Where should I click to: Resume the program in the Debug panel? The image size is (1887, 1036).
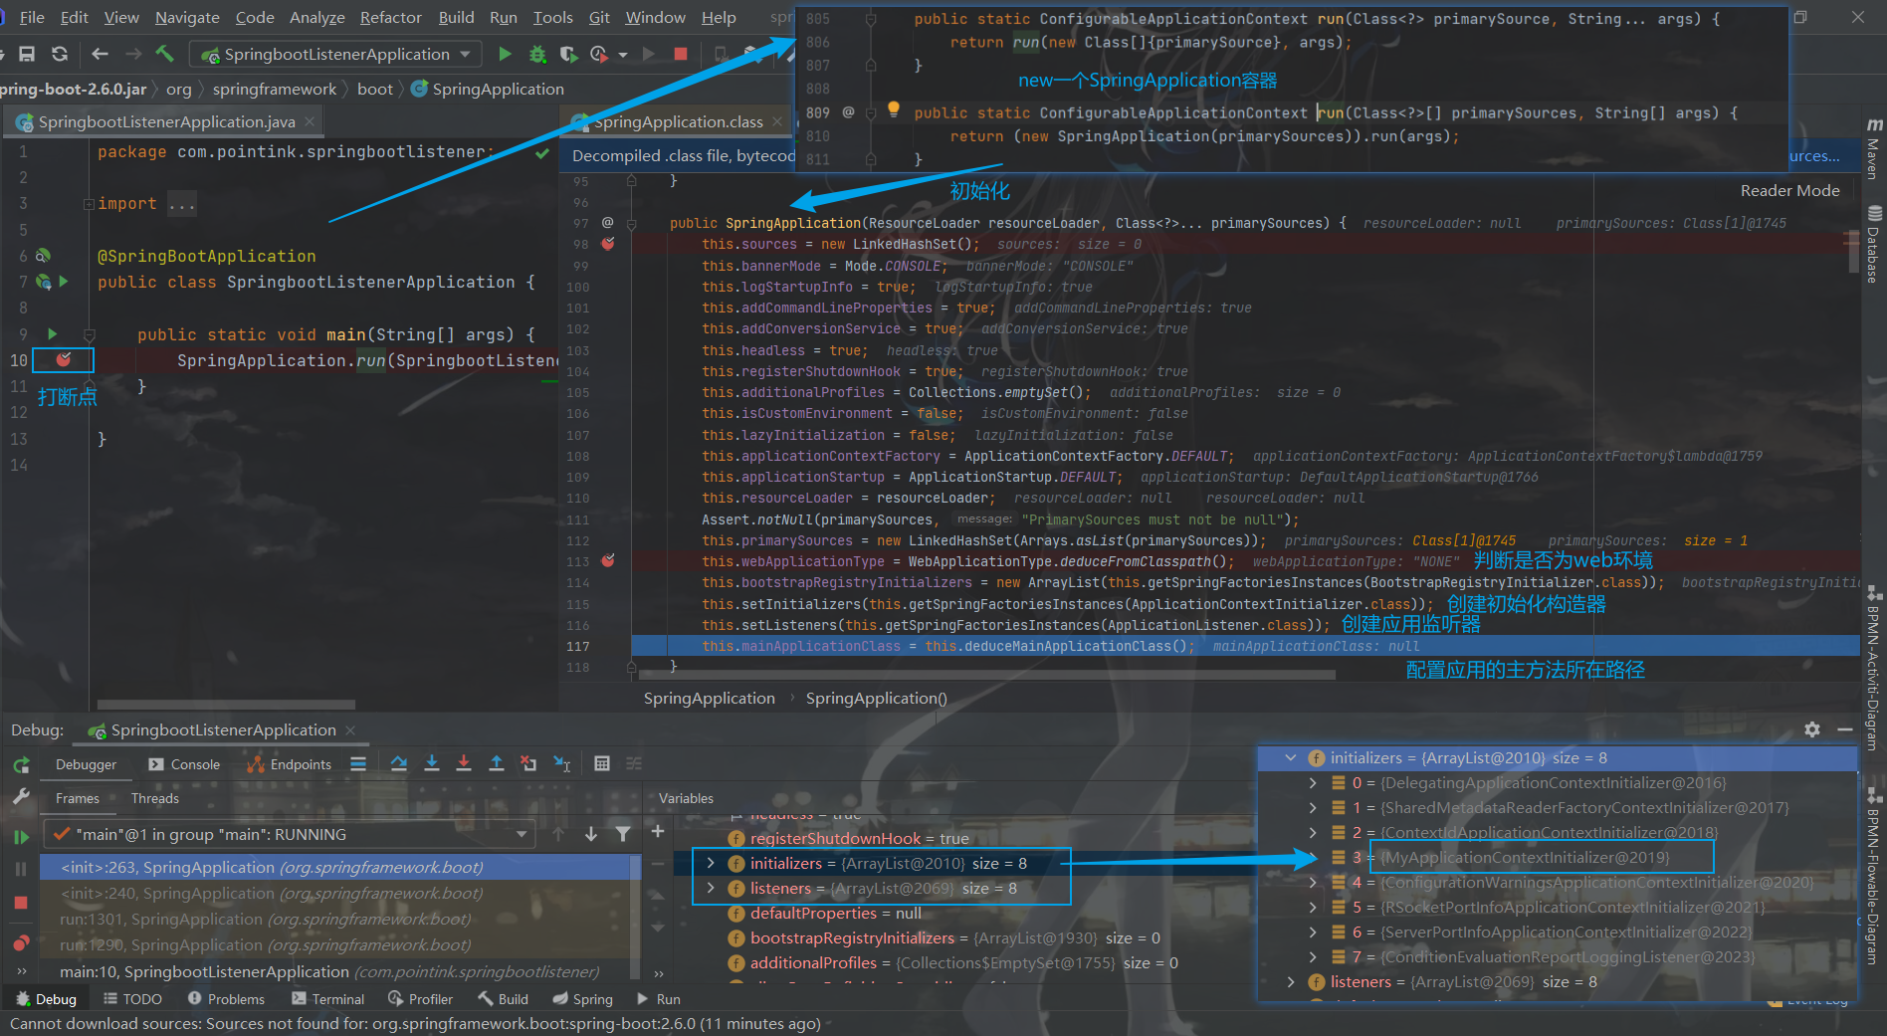(21, 837)
